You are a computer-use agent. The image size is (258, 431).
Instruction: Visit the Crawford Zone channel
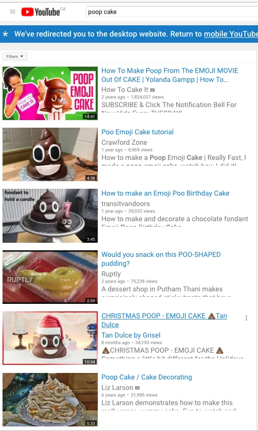pos(124,142)
